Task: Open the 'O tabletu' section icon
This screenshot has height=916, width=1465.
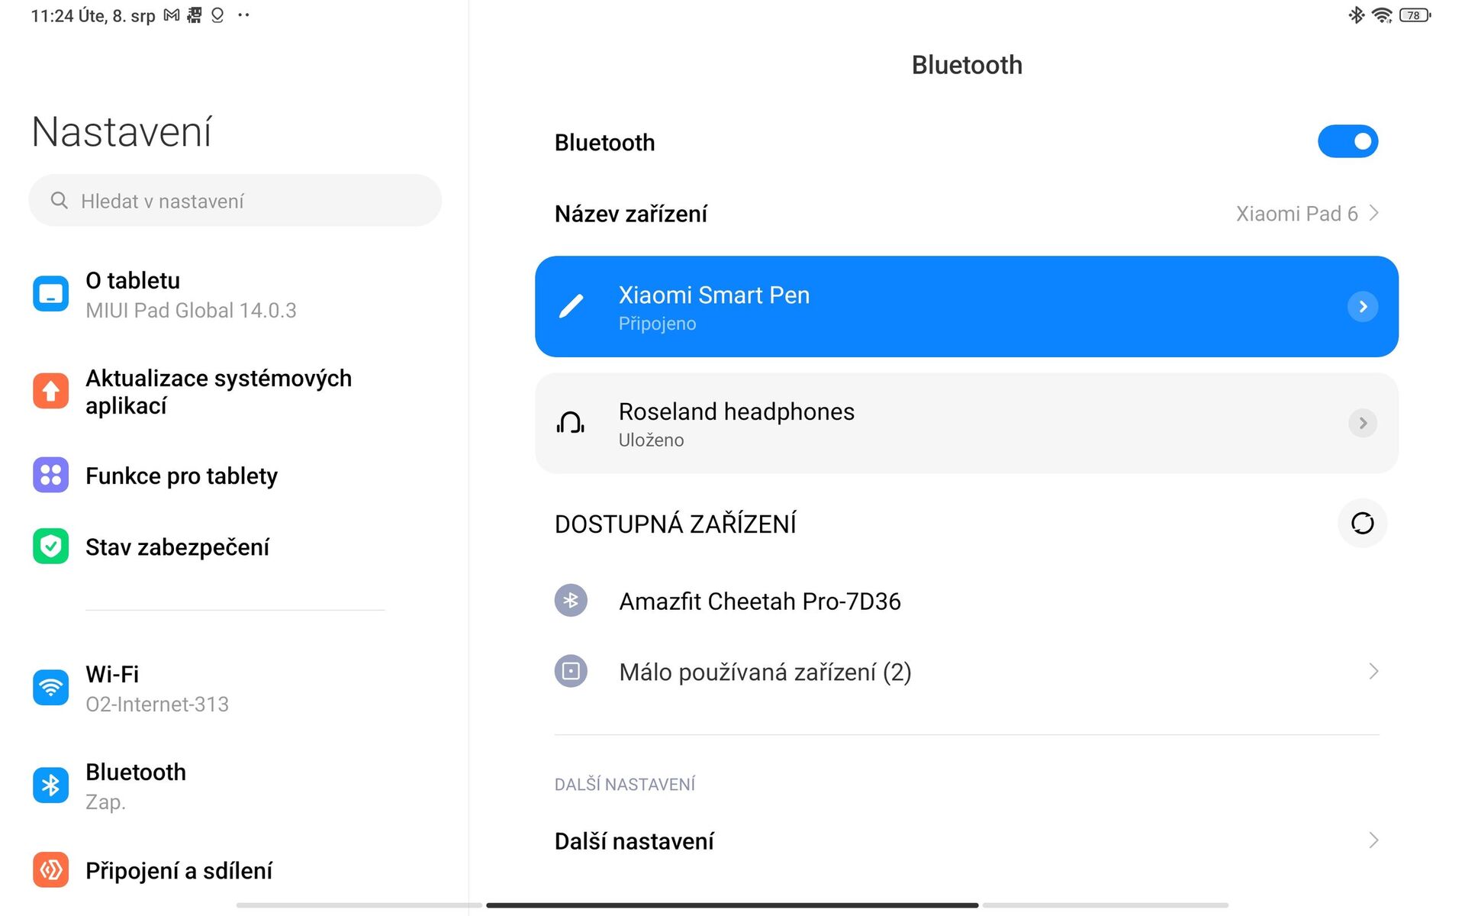Action: point(50,293)
